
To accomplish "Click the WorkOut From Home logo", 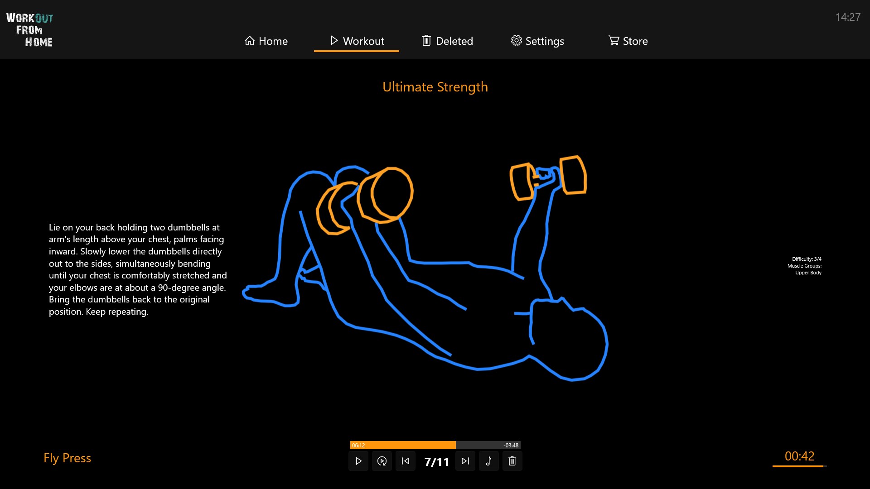I will (29, 29).
